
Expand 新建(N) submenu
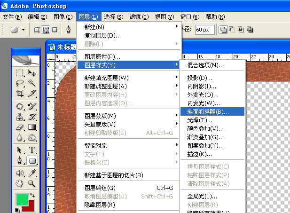[x=129, y=27]
